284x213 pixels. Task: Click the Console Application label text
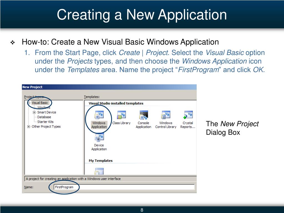[x=143, y=125]
